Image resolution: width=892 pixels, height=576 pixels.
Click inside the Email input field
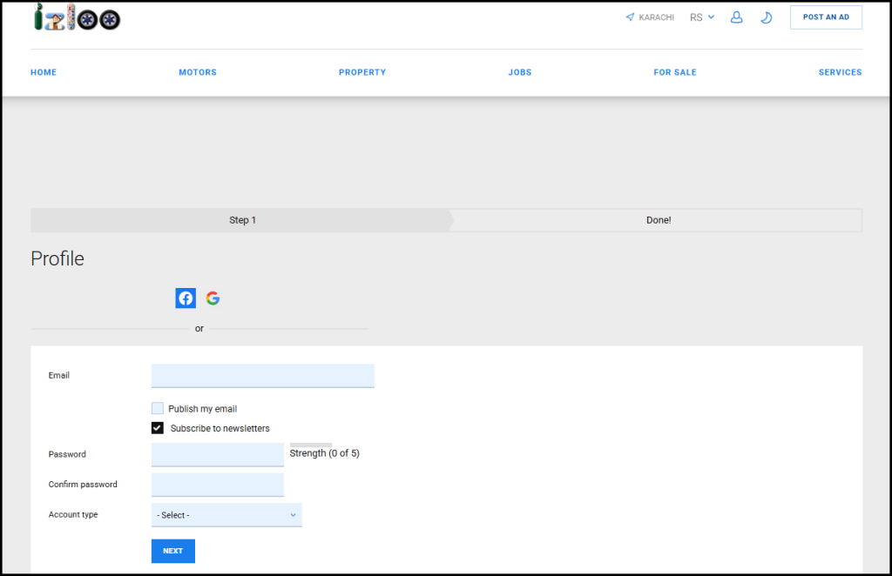click(x=262, y=375)
